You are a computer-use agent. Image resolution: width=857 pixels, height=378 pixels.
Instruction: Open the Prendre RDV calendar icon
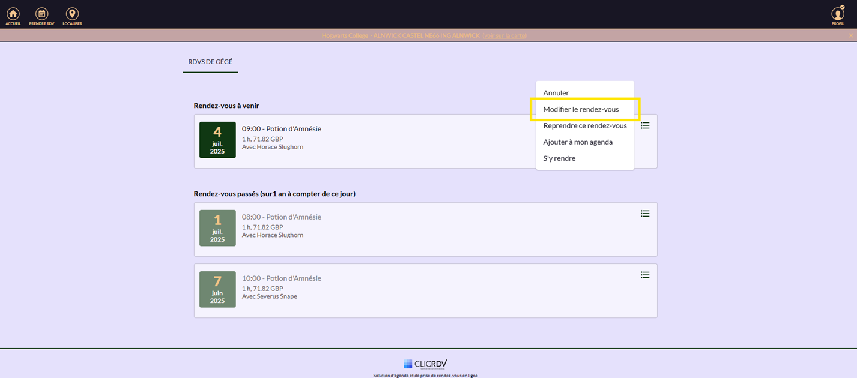pyautogui.click(x=41, y=16)
